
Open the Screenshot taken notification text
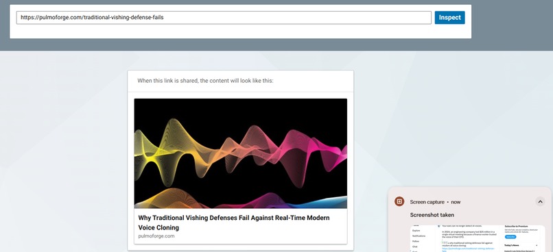tap(432, 215)
